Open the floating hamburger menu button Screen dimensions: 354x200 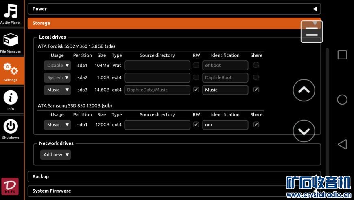[312, 32]
